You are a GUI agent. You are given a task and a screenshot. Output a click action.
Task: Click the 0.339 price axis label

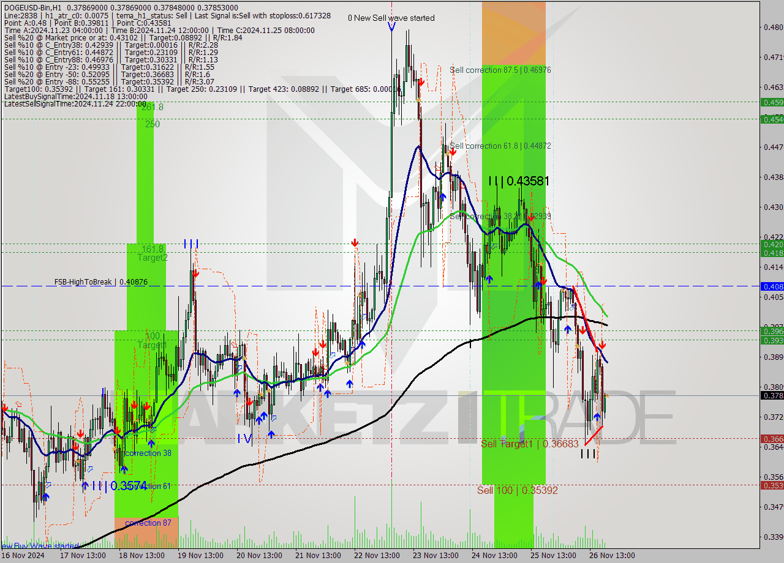click(x=773, y=537)
